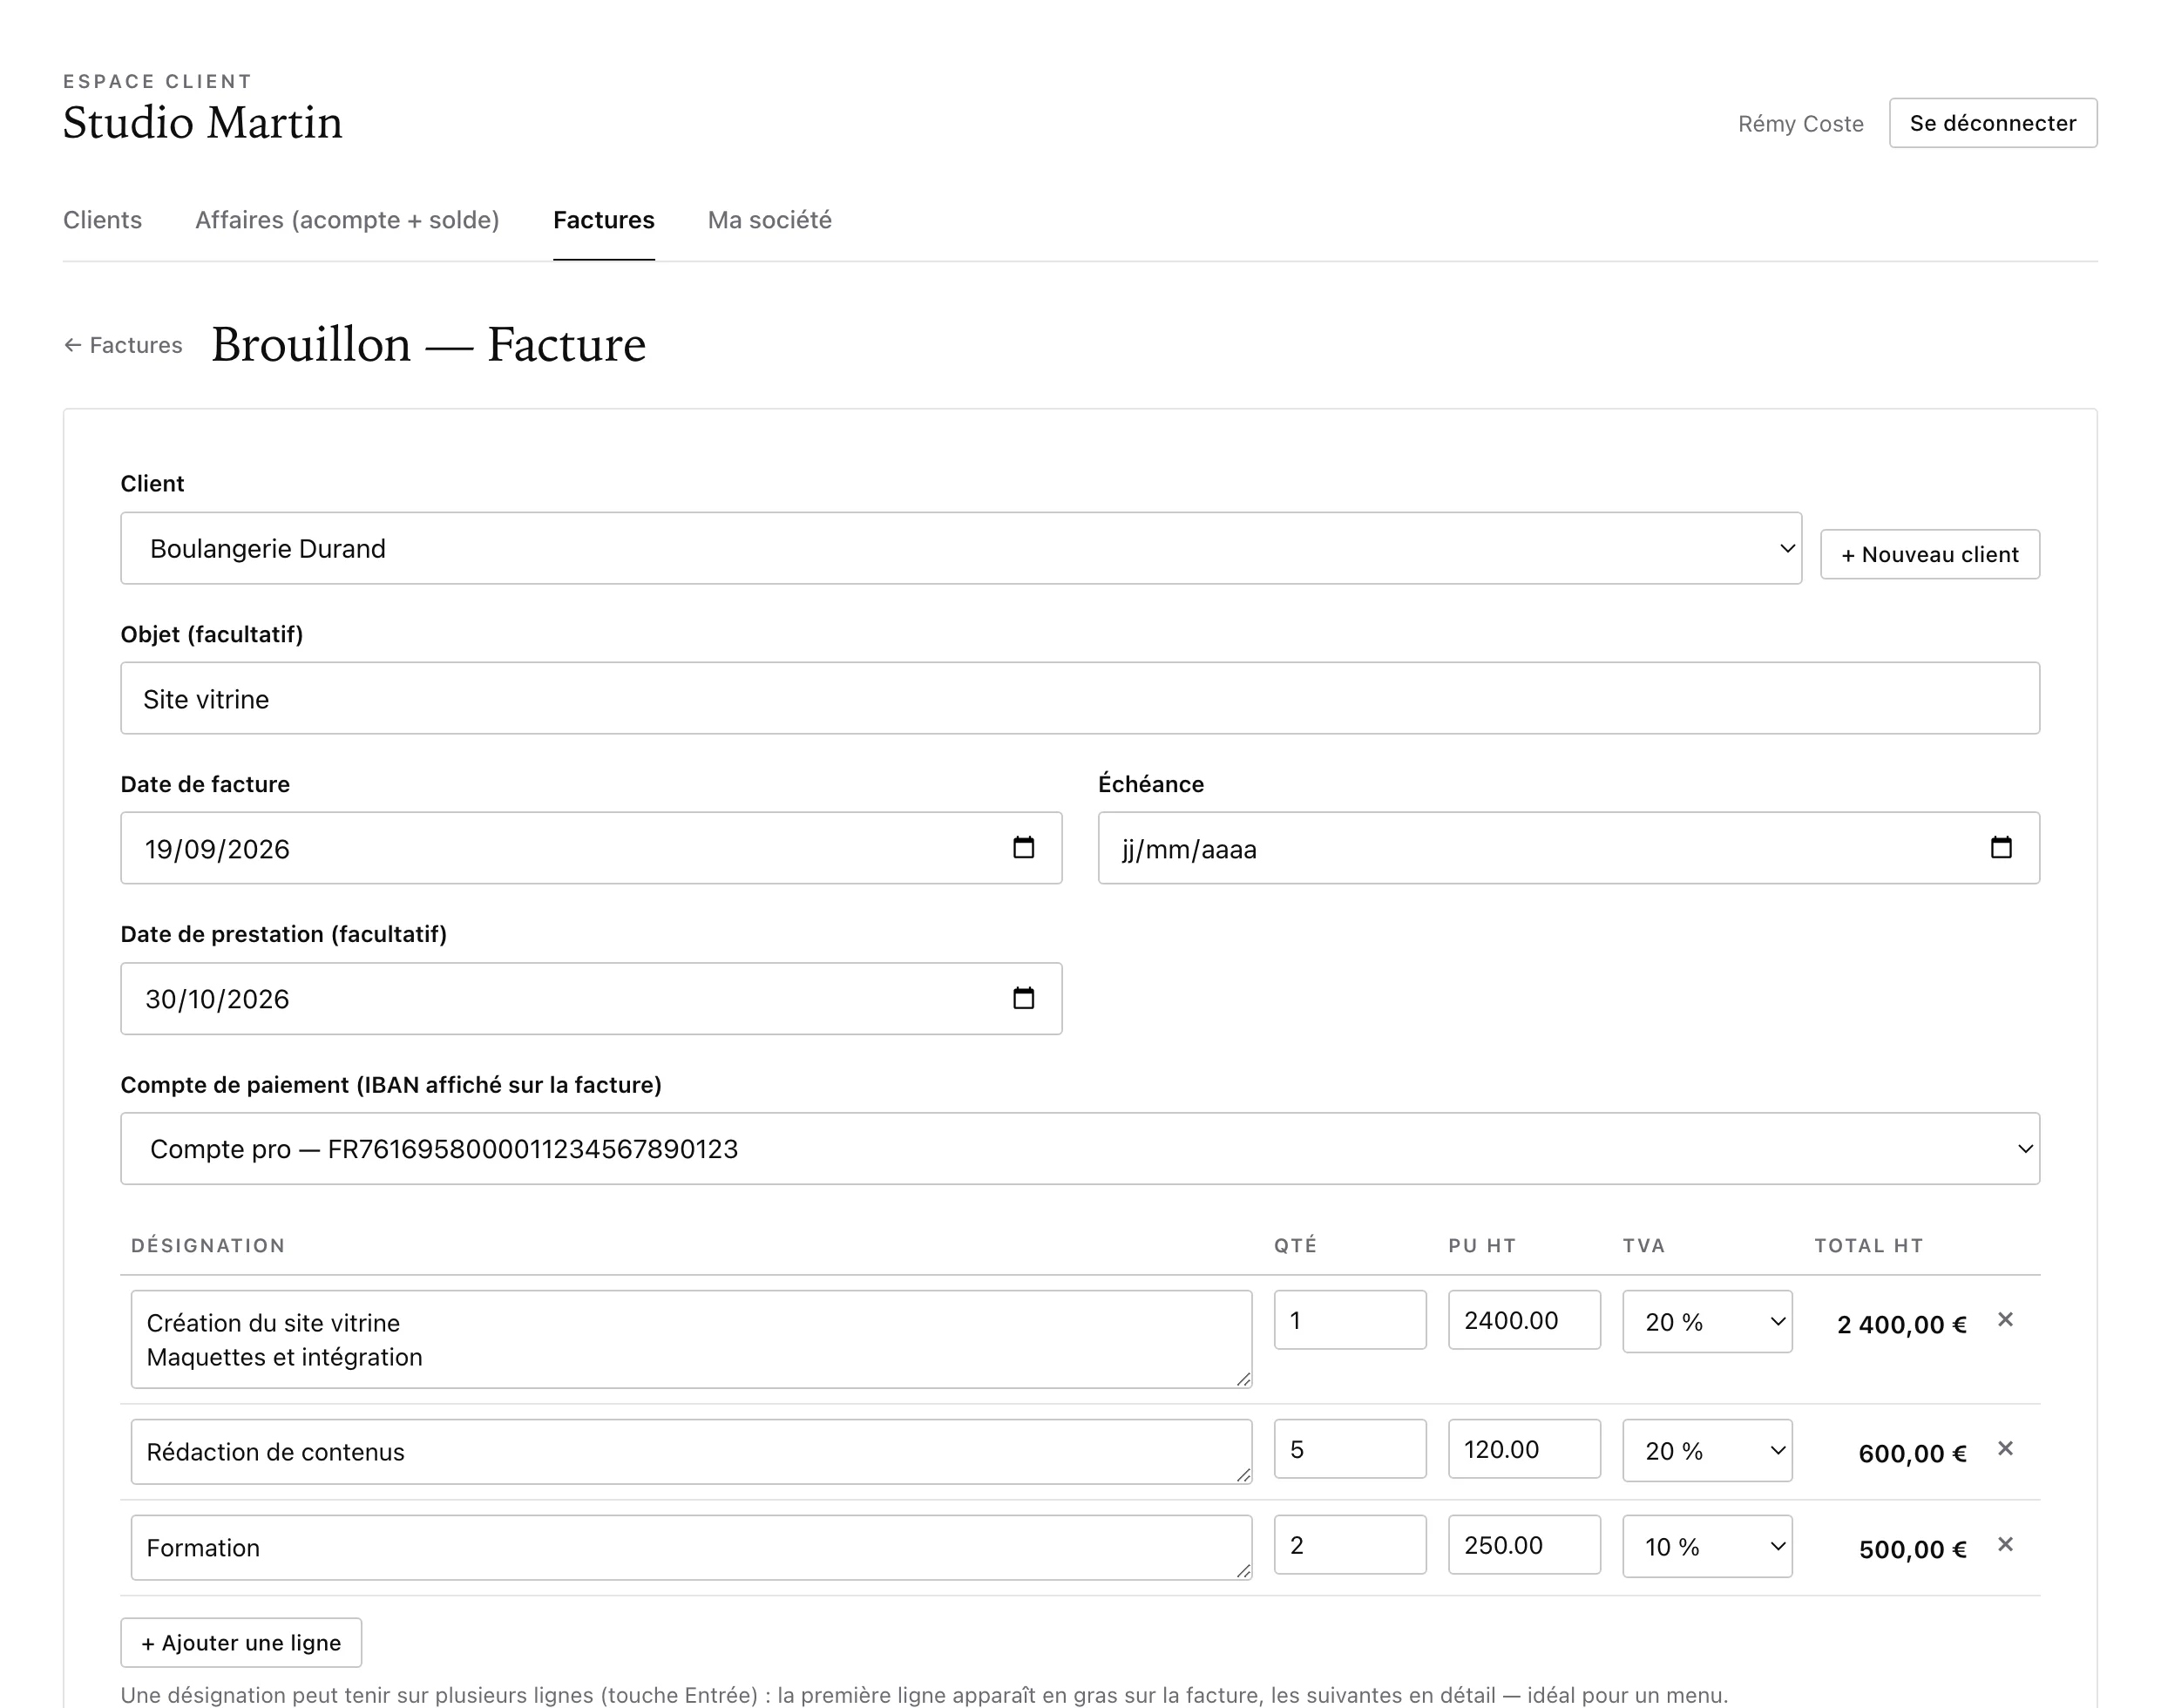The image size is (2161, 1708).
Task: Remove the Rédaction de contenus line
Action: [x=2004, y=1449]
